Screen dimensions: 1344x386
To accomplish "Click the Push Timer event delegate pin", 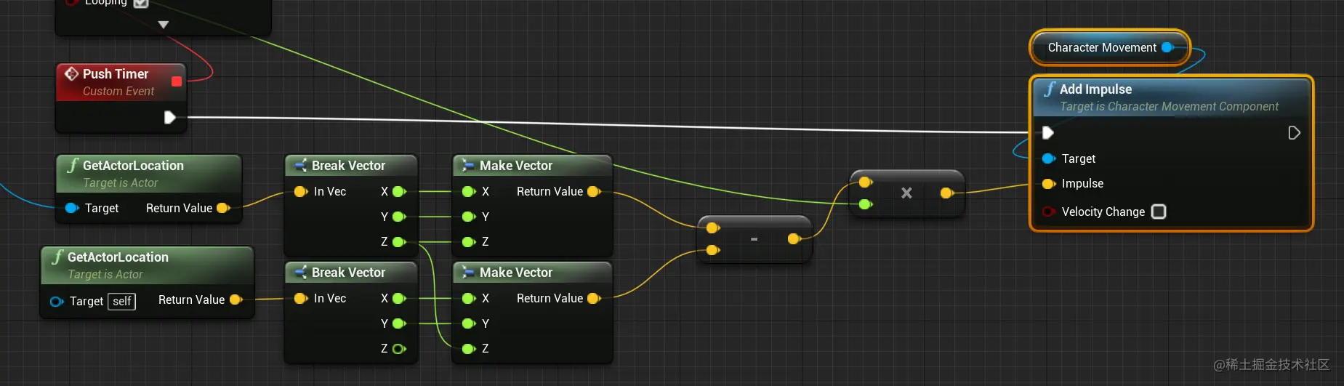I will tap(176, 81).
